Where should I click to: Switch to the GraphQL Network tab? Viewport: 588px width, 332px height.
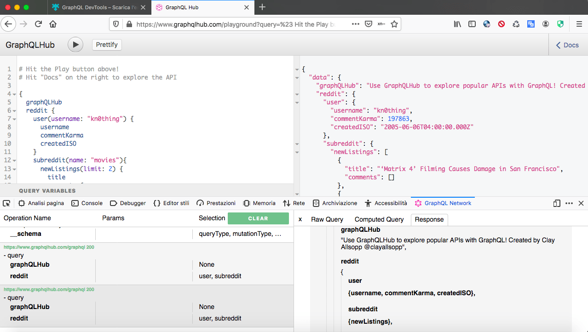point(442,203)
